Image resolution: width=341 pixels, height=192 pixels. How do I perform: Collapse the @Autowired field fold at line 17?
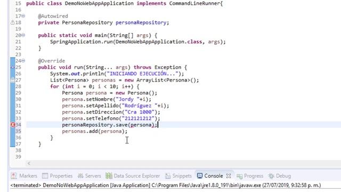tap(23, 16)
